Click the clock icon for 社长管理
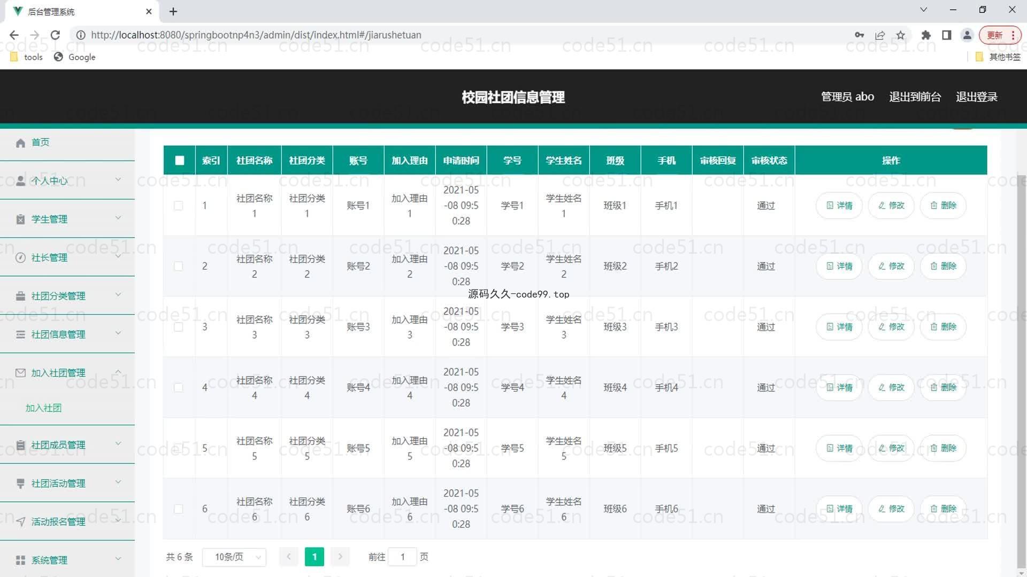1027x577 pixels. [20, 258]
